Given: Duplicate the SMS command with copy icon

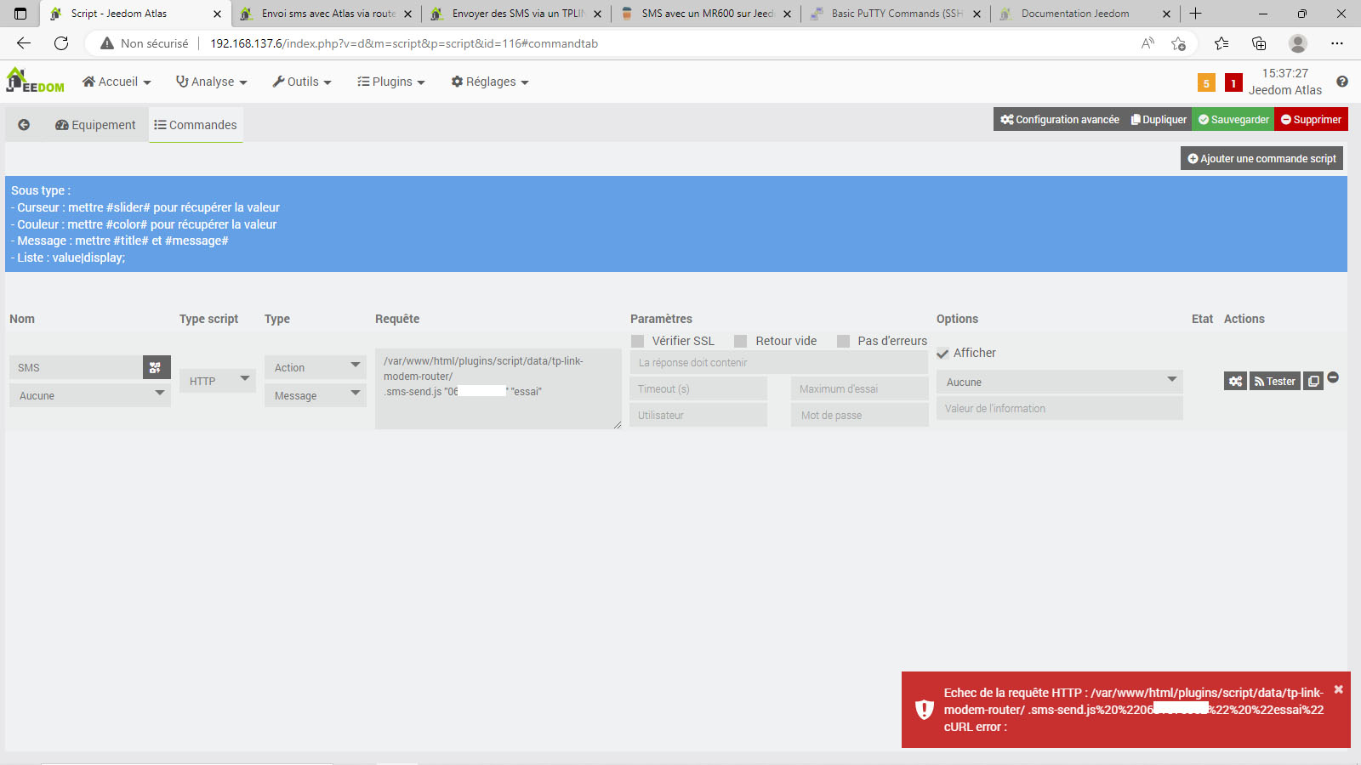Looking at the screenshot, I should [x=1313, y=381].
